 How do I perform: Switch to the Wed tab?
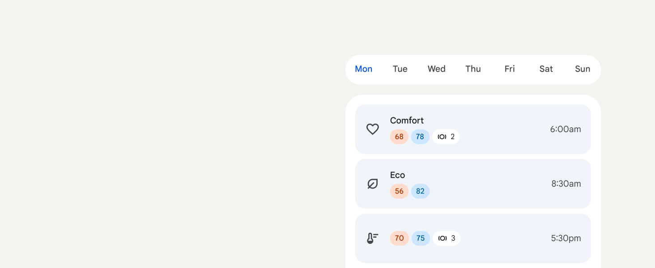(437, 69)
